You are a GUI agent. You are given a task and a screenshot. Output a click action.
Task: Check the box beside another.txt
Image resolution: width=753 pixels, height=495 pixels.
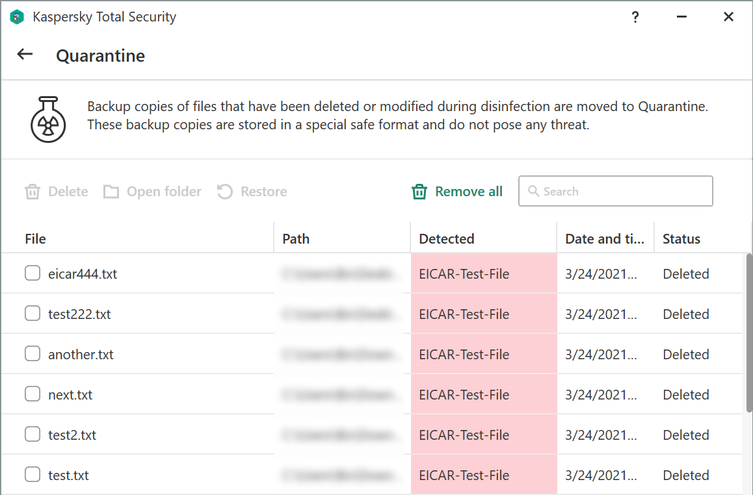33,354
